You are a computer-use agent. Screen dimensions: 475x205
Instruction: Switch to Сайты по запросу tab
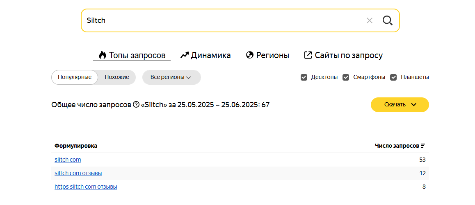[x=343, y=55]
